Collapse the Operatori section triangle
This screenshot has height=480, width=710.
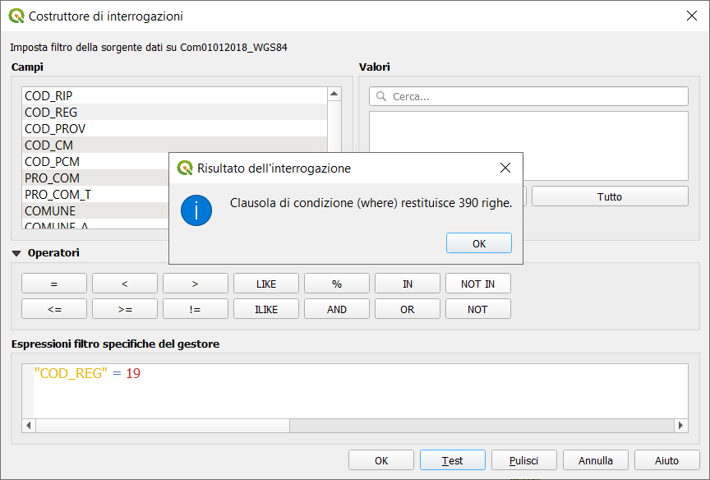click(16, 253)
